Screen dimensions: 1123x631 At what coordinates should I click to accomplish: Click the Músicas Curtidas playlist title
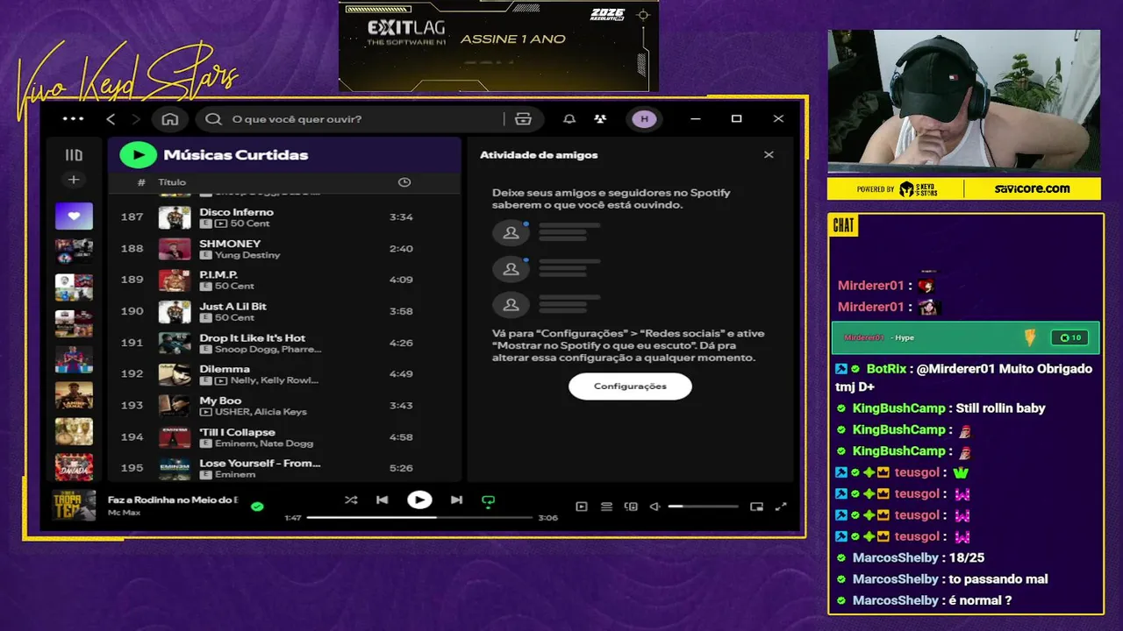236,155
